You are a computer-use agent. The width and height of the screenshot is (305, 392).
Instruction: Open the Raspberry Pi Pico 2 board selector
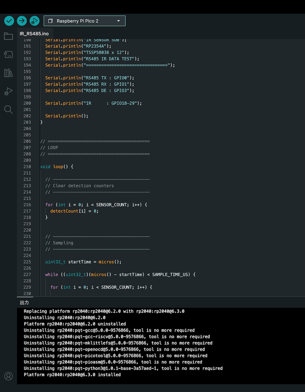click(x=84, y=21)
